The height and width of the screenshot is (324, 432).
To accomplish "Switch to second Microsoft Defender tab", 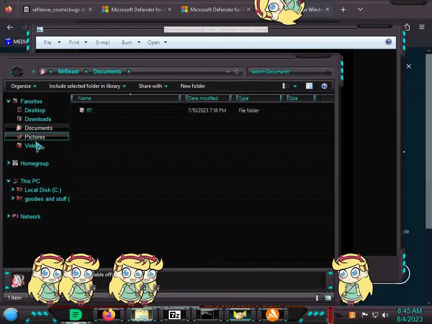I will click(216, 10).
